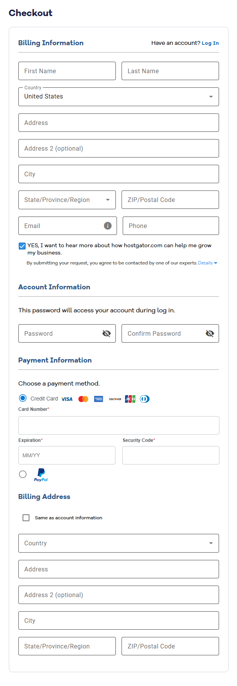Open the Billing Address country dropdown

(x=211, y=543)
